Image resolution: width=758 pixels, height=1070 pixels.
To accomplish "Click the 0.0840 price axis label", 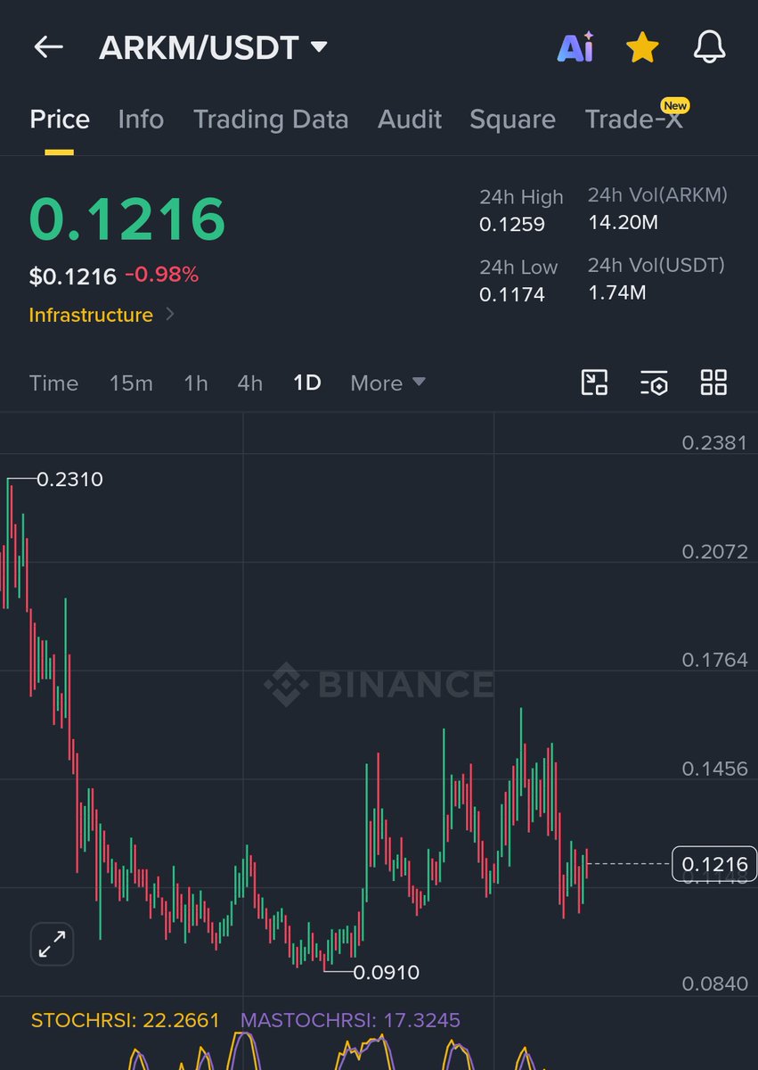I will [x=714, y=984].
